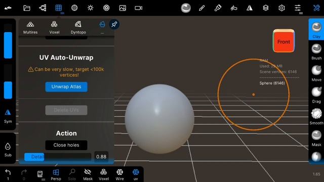Click the 0.88 detail value field

tap(101, 157)
